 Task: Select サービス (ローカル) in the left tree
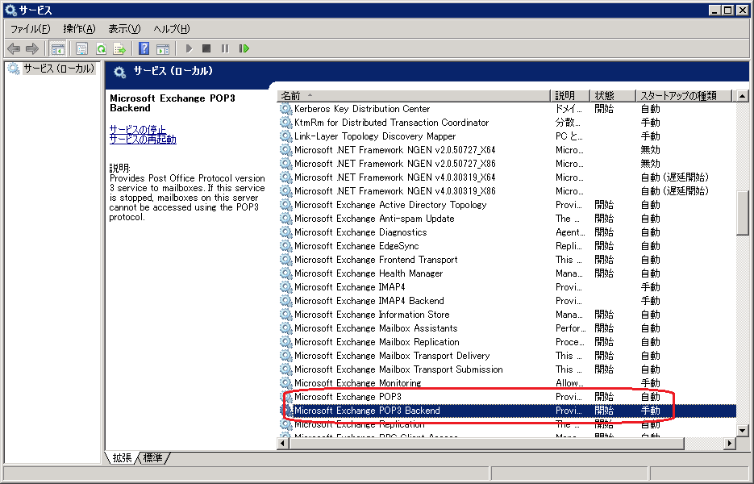click(x=58, y=69)
